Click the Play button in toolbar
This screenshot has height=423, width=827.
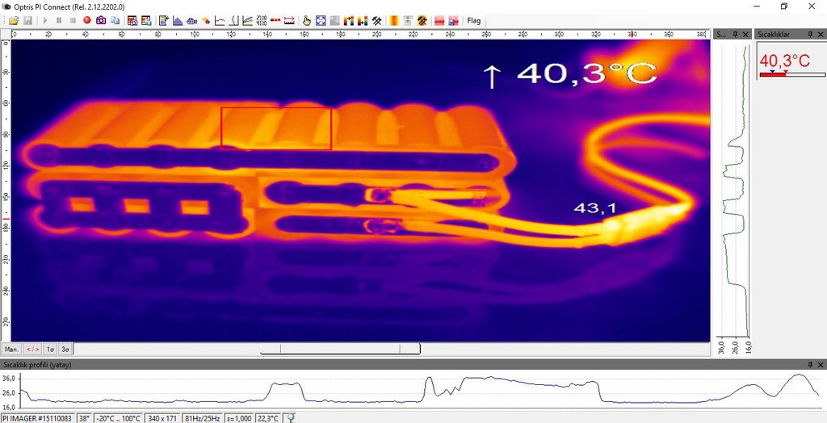click(45, 20)
